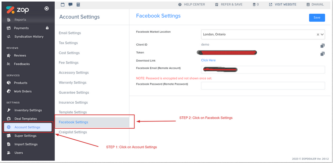
Task: Open Template Settings
Action: point(73,112)
